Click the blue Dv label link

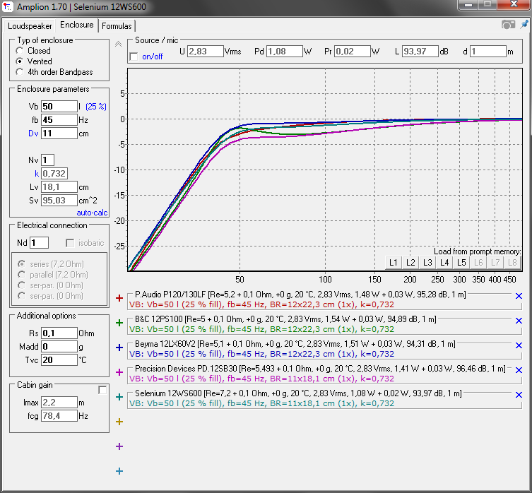pos(33,133)
